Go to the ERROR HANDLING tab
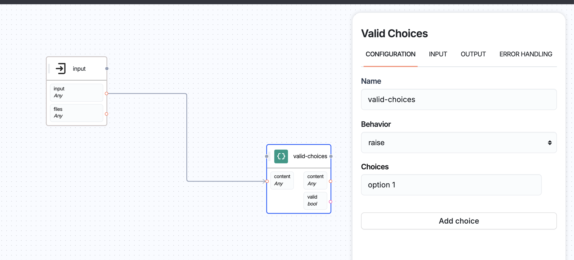The height and width of the screenshot is (260, 574). pos(526,54)
